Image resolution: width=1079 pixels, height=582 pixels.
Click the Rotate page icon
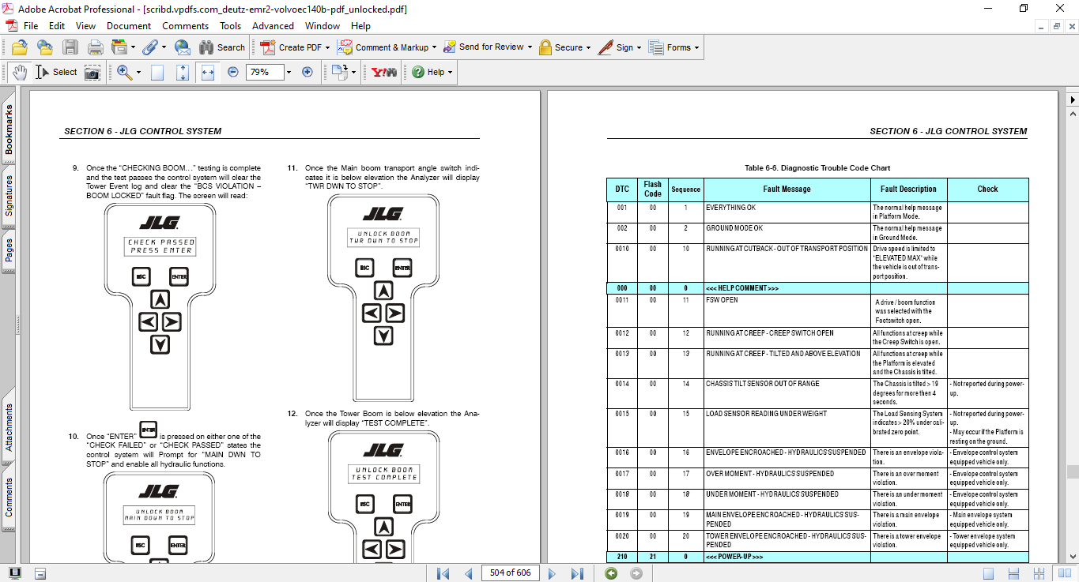coord(339,72)
